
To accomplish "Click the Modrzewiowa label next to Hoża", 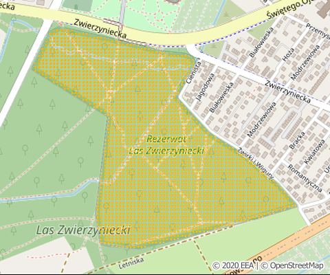I will click(x=305, y=63).
